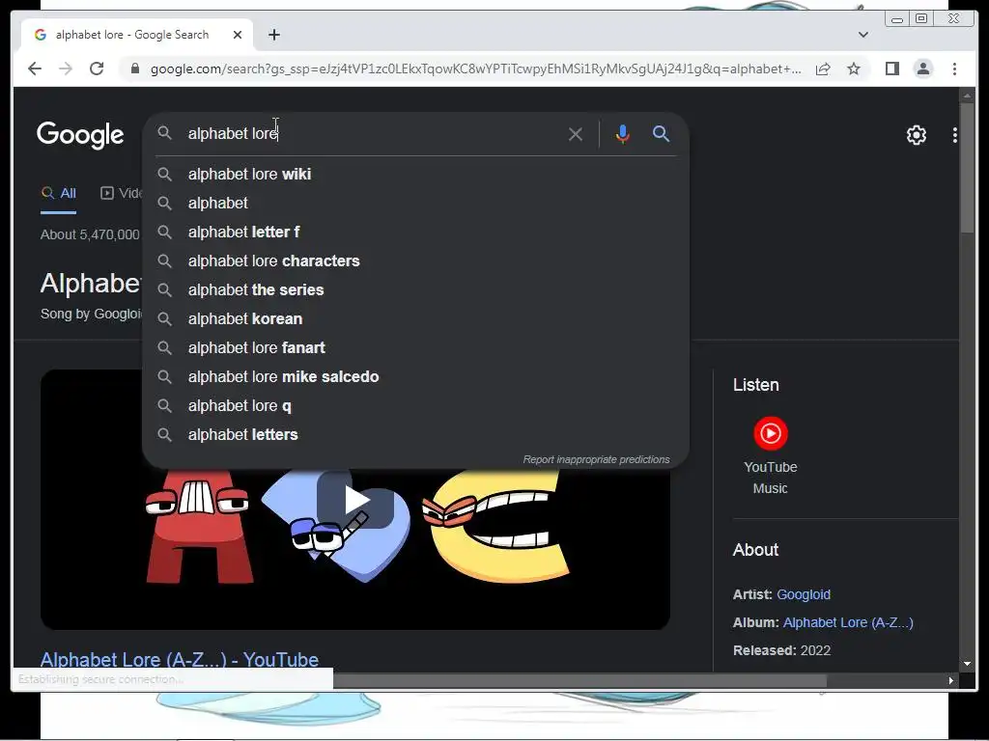Click the browser back arrow
989x741 pixels.
tap(35, 69)
